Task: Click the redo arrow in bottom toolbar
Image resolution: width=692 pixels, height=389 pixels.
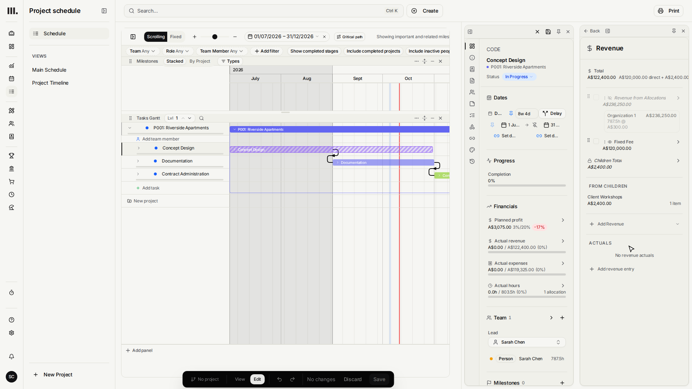Action: click(293, 379)
